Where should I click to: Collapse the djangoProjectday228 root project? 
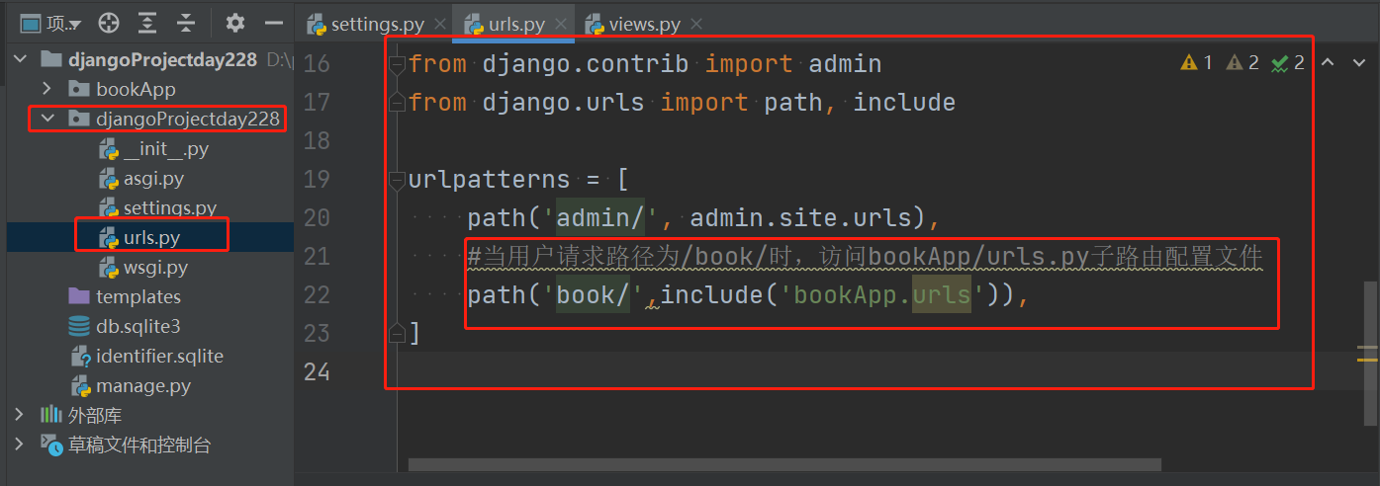pos(20,59)
